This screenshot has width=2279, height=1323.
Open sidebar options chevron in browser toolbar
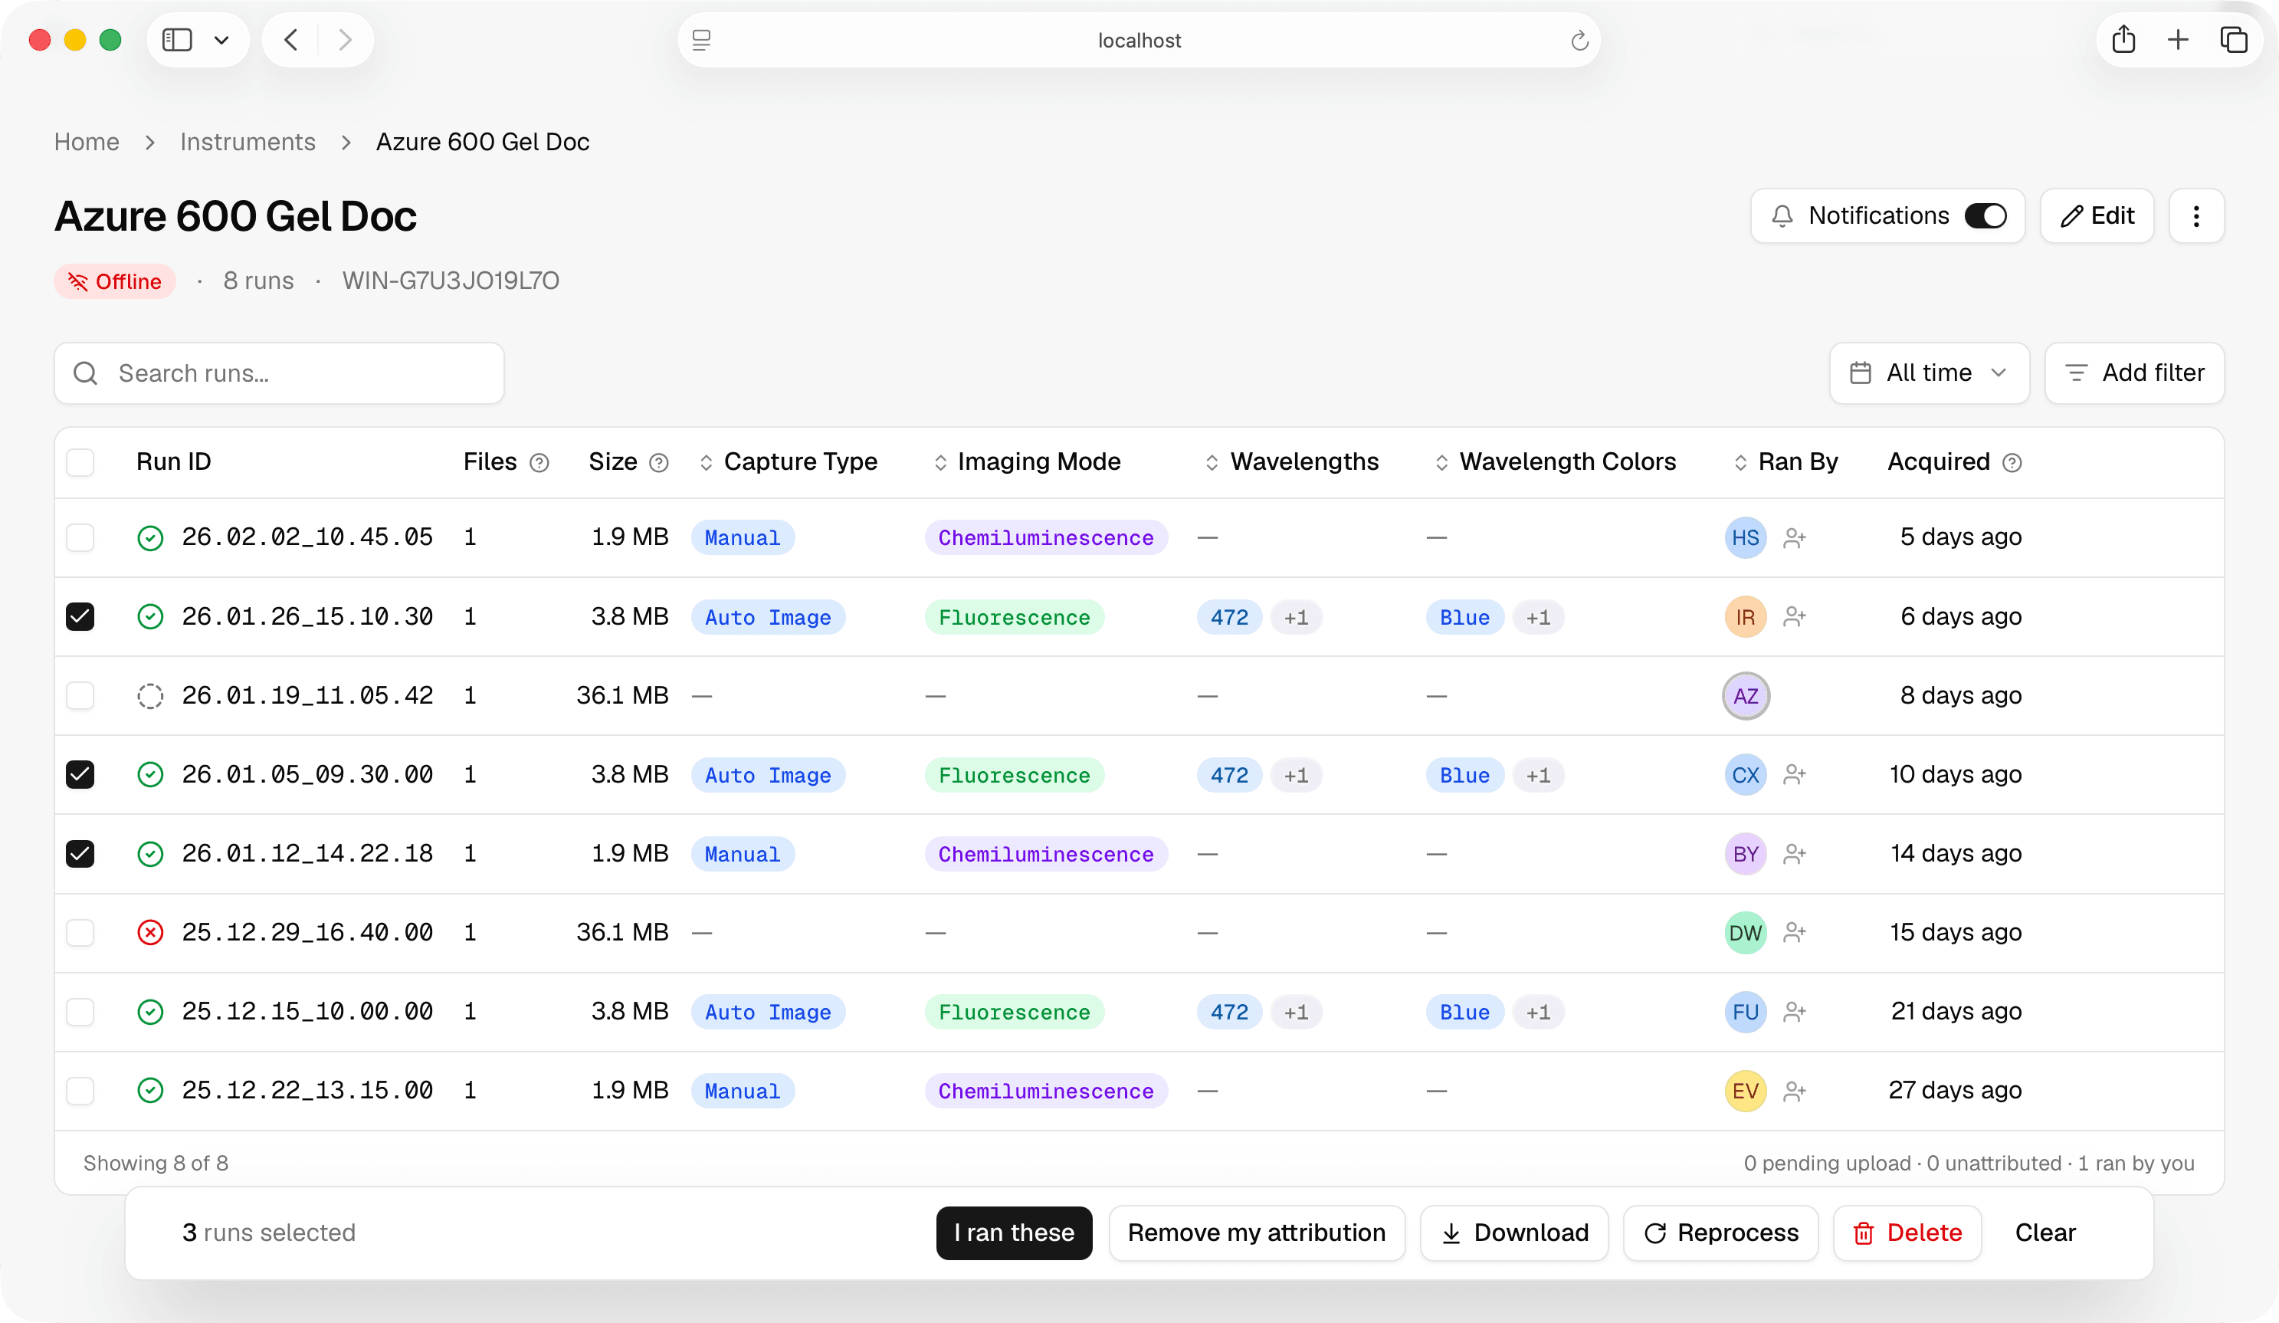pos(221,40)
